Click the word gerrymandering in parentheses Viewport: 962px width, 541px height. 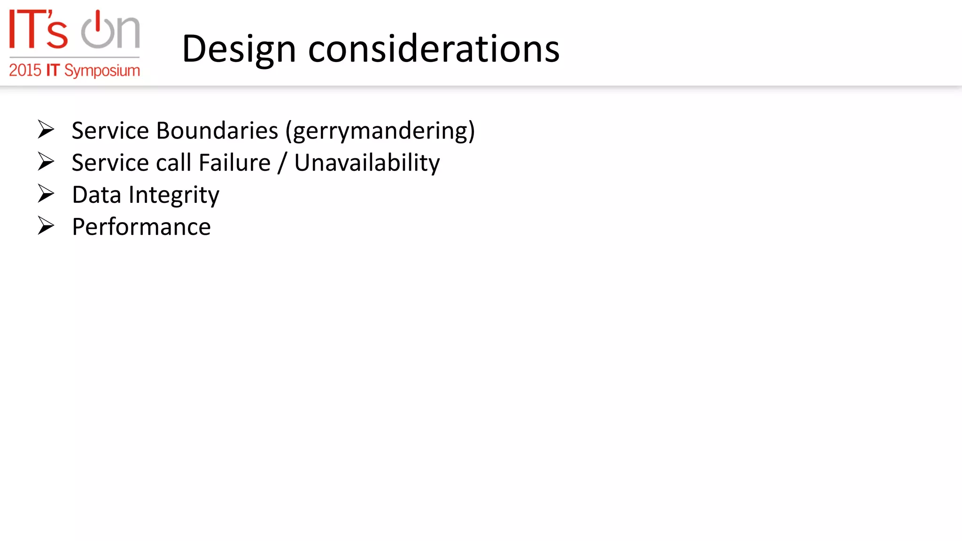[x=380, y=131]
